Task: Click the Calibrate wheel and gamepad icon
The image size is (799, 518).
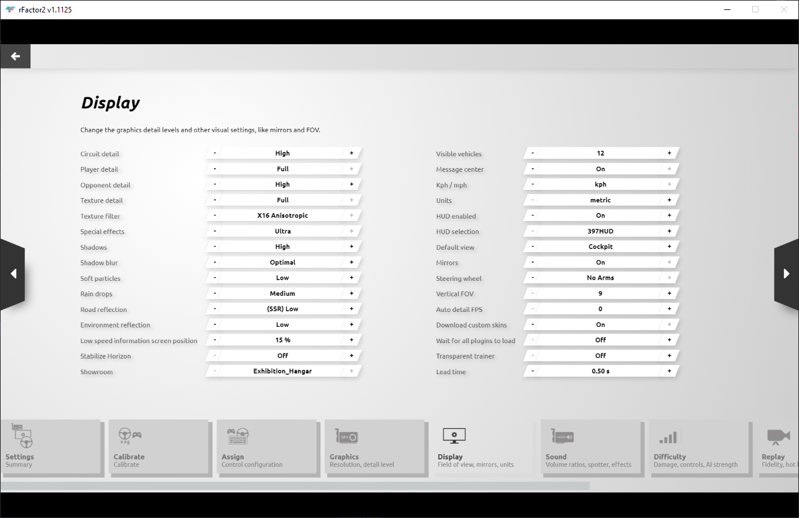Action: 130,435
